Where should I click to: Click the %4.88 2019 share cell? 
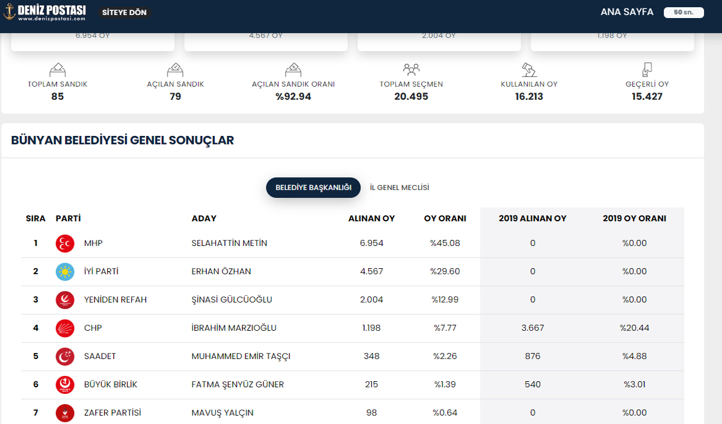click(634, 356)
